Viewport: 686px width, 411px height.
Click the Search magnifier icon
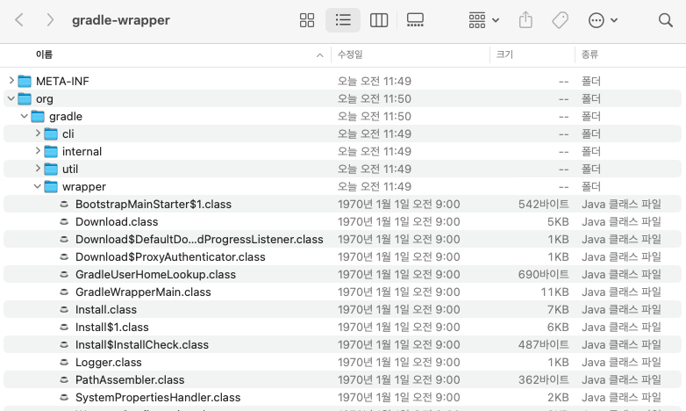(666, 20)
